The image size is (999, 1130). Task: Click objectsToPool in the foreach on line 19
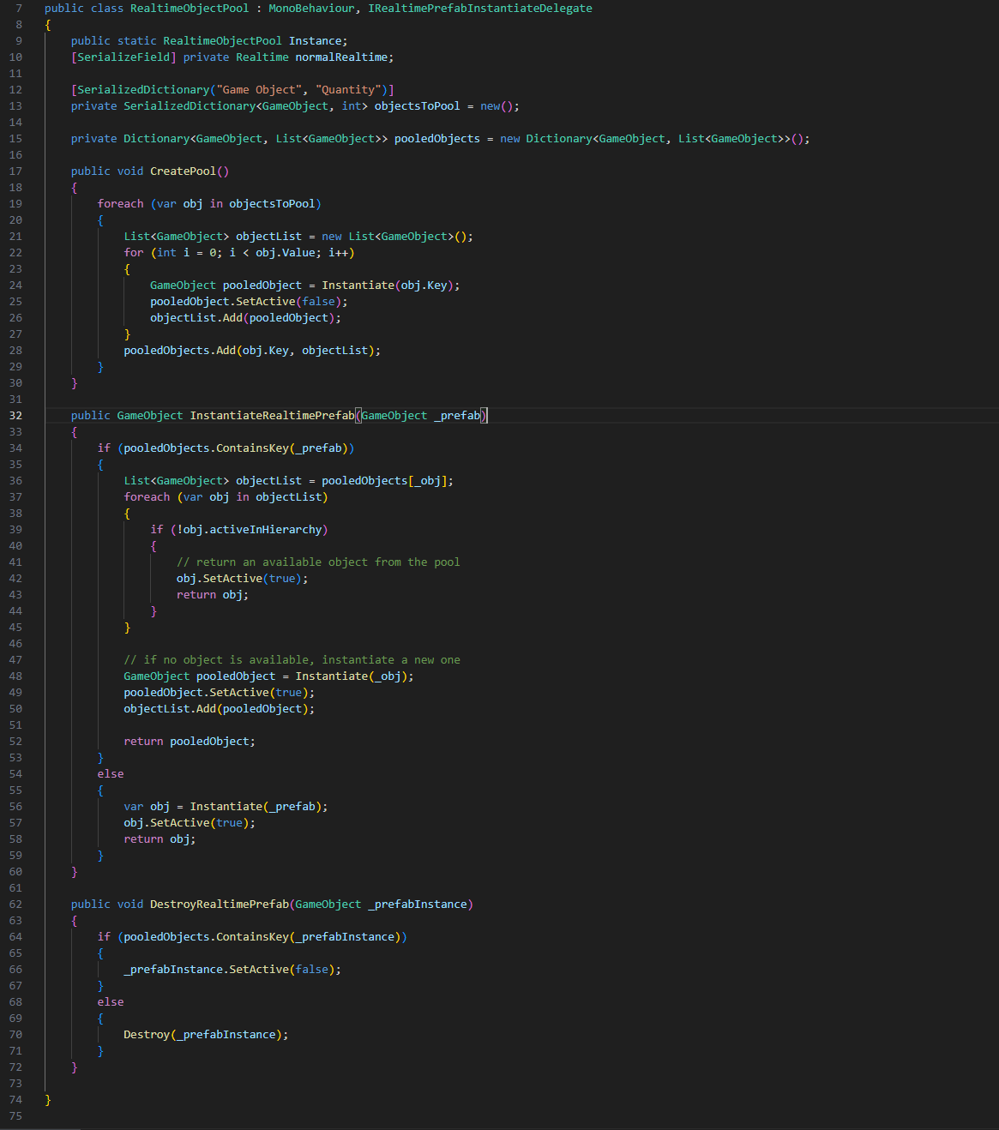(272, 204)
